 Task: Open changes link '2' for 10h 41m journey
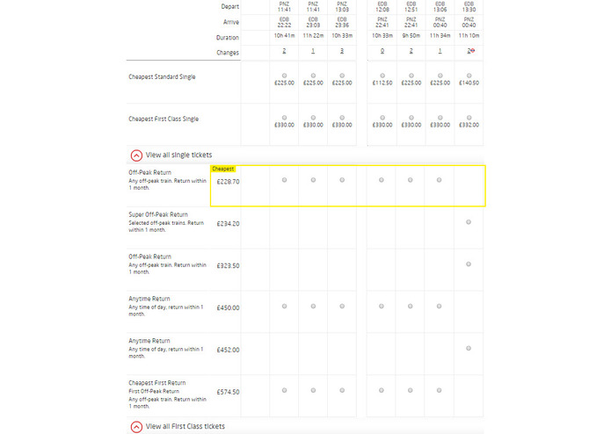[x=285, y=51]
